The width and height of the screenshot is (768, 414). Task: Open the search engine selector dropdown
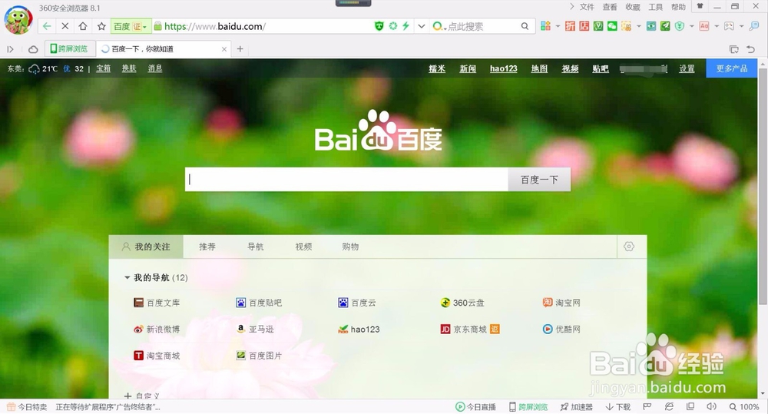click(440, 26)
